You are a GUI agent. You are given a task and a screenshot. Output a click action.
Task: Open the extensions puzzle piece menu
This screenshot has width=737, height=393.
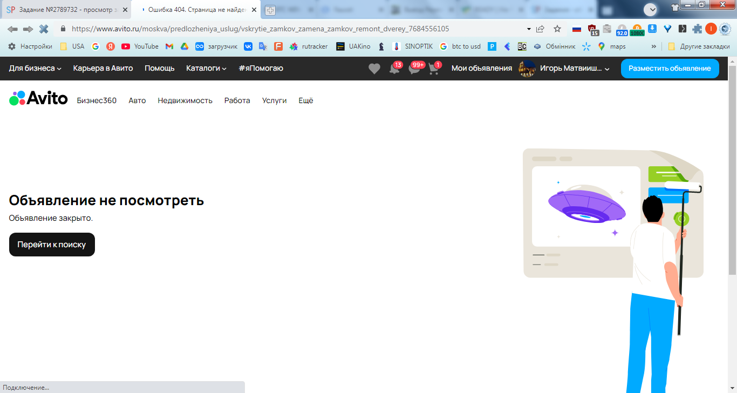pyautogui.click(x=698, y=29)
